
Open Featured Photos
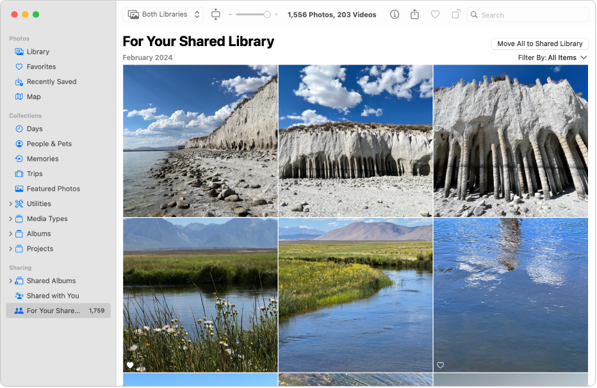(55, 188)
